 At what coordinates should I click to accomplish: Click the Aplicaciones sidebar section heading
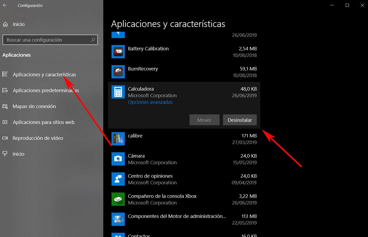(16, 55)
